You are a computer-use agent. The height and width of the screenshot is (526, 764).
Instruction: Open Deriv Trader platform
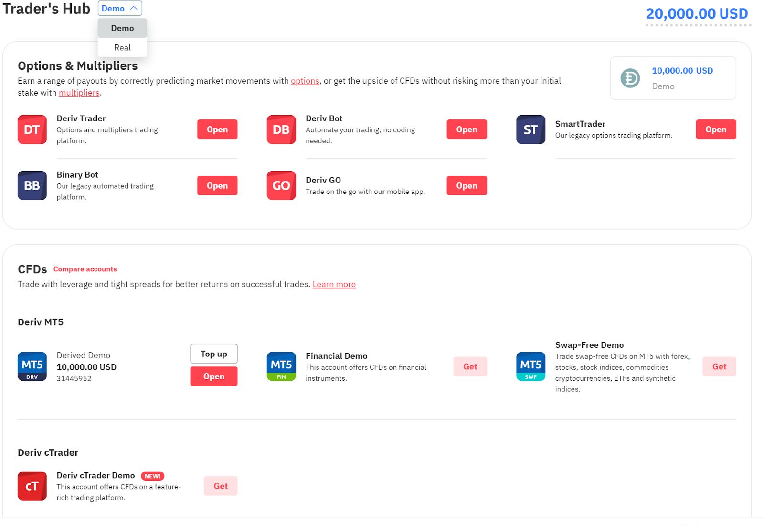coord(217,129)
